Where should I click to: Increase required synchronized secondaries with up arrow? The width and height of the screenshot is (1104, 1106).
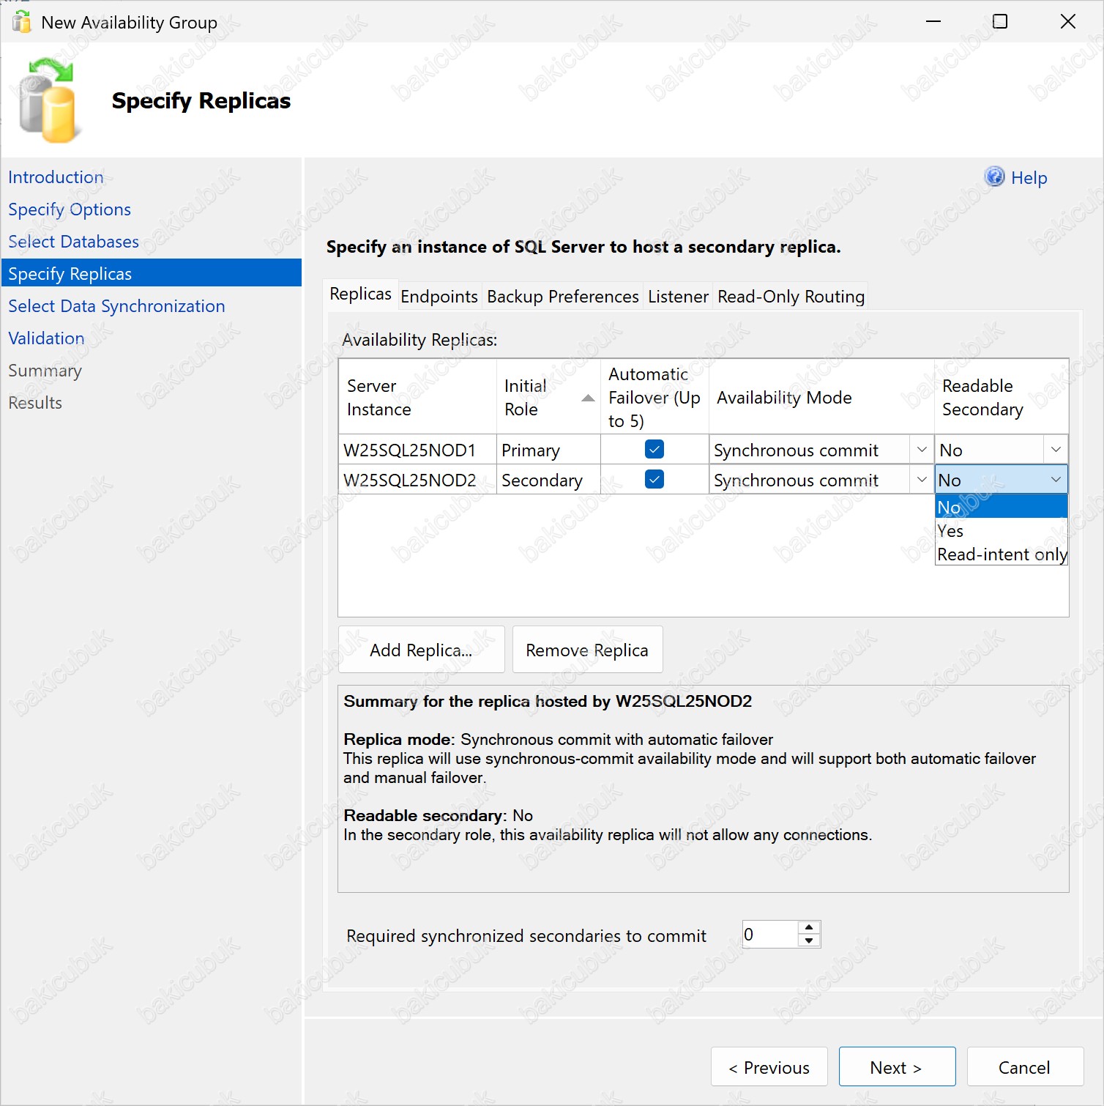[809, 927]
